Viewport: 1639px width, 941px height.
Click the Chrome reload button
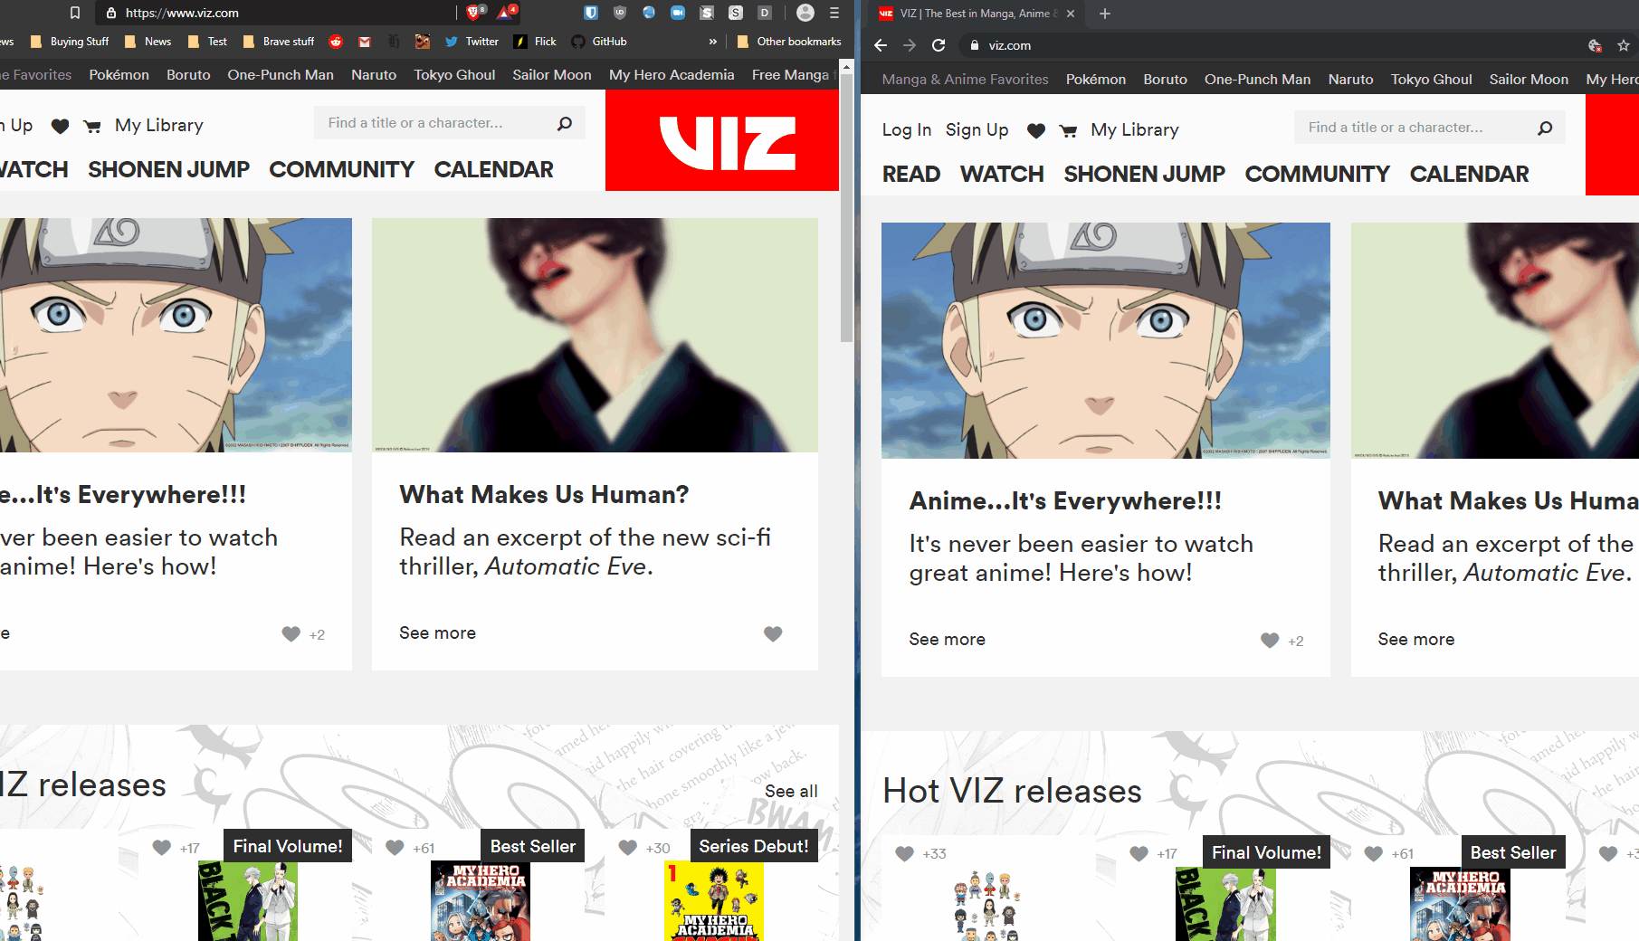click(x=939, y=45)
